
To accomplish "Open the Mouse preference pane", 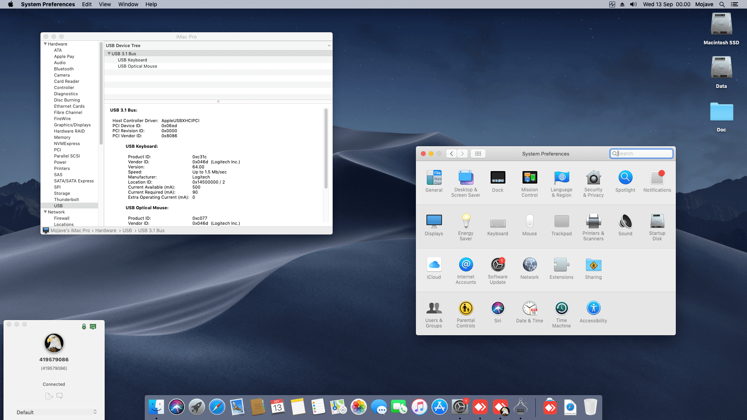I will [530, 225].
